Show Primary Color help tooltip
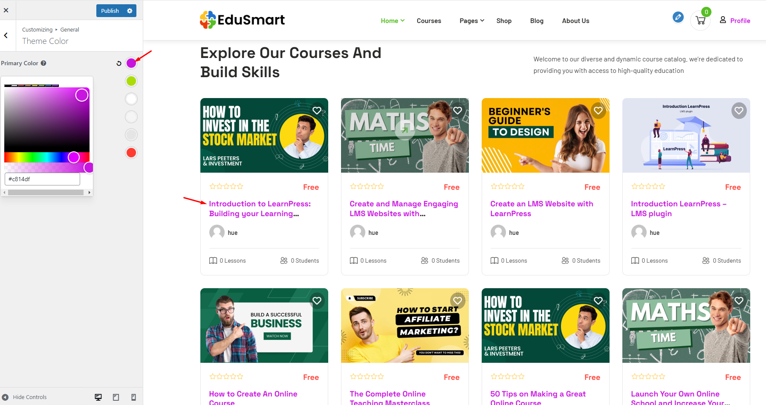Image resolution: width=766 pixels, height=405 pixels. tap(43, 63)
